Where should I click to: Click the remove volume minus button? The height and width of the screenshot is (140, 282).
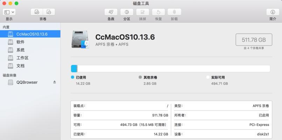click(49, 12)
